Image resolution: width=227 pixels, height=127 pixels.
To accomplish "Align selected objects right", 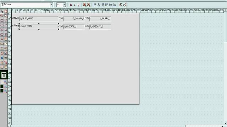I will [103, 5].
